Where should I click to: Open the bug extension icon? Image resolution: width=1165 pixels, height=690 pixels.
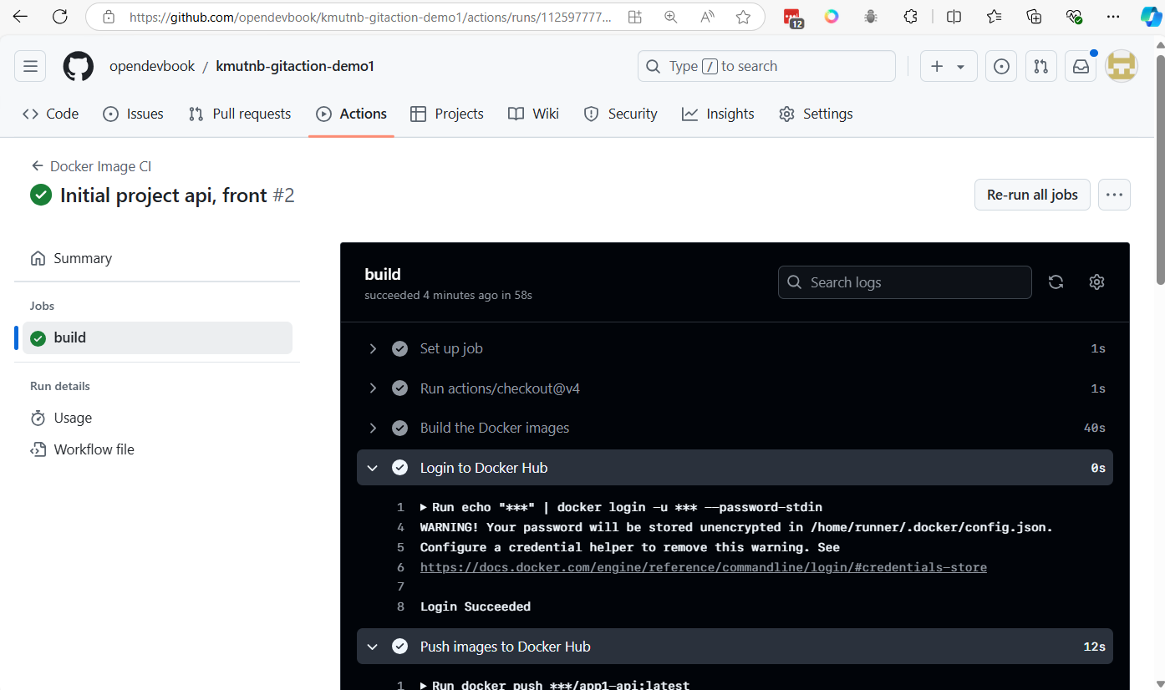click(871, 17)
